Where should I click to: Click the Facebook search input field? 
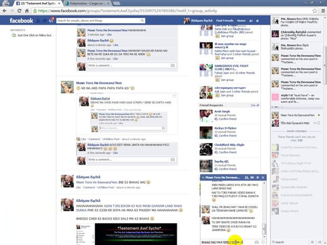pos(98,20)
